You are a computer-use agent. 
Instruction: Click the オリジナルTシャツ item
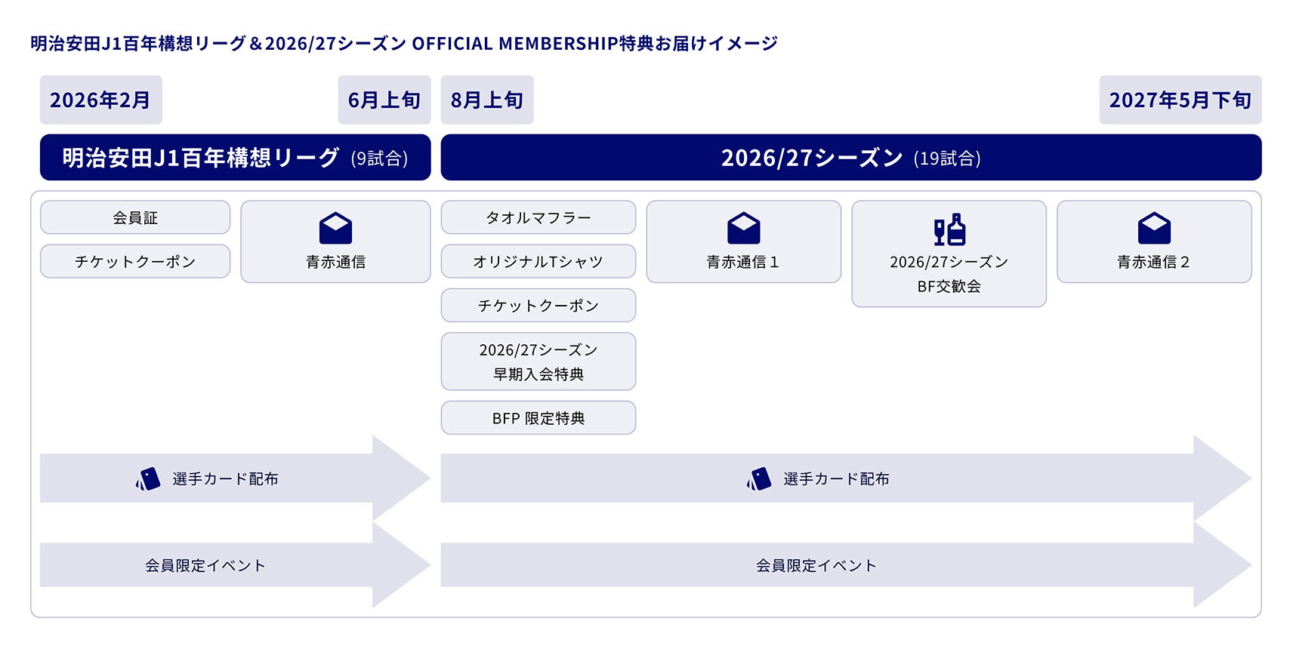pyautogui.click(x=538, y=261)
